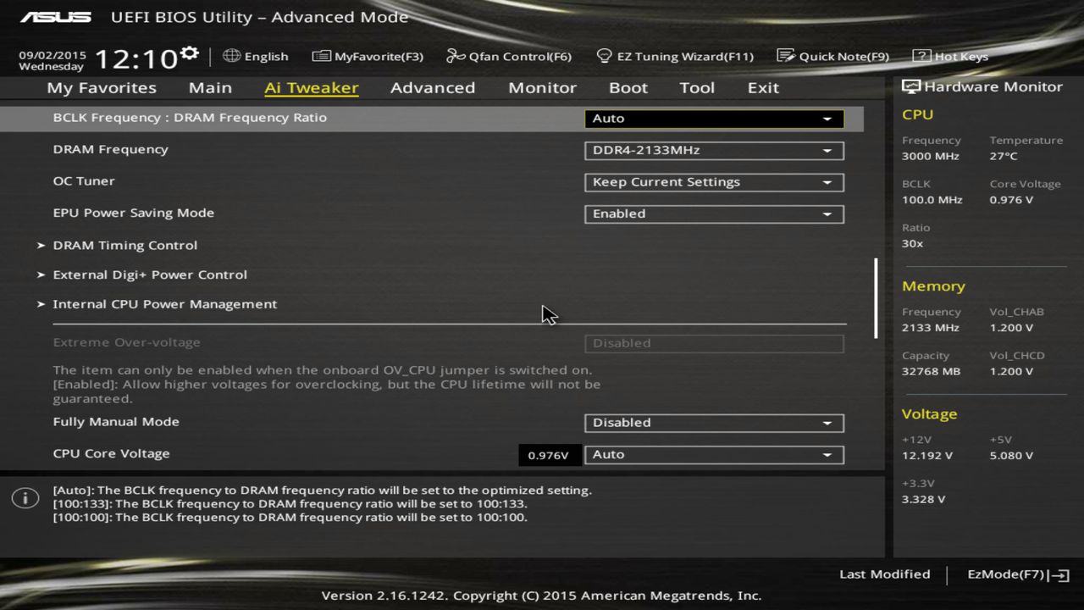This screenshot has width=1084, height=610.
Task: Click Vol_CHAB 1.200 V value
Action: pyautogui.click(x=1011, y=327)
